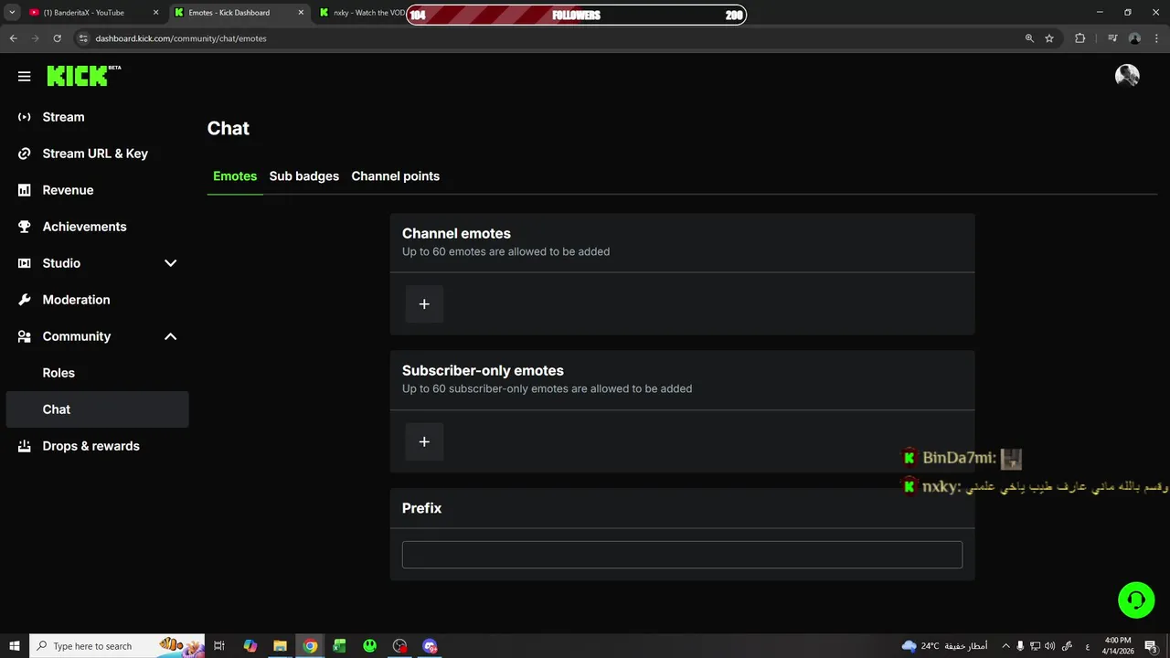Open the profile avatar in Kick header
The width and height of the screenshot is (1170, 658).
(x=1127, y=76)
